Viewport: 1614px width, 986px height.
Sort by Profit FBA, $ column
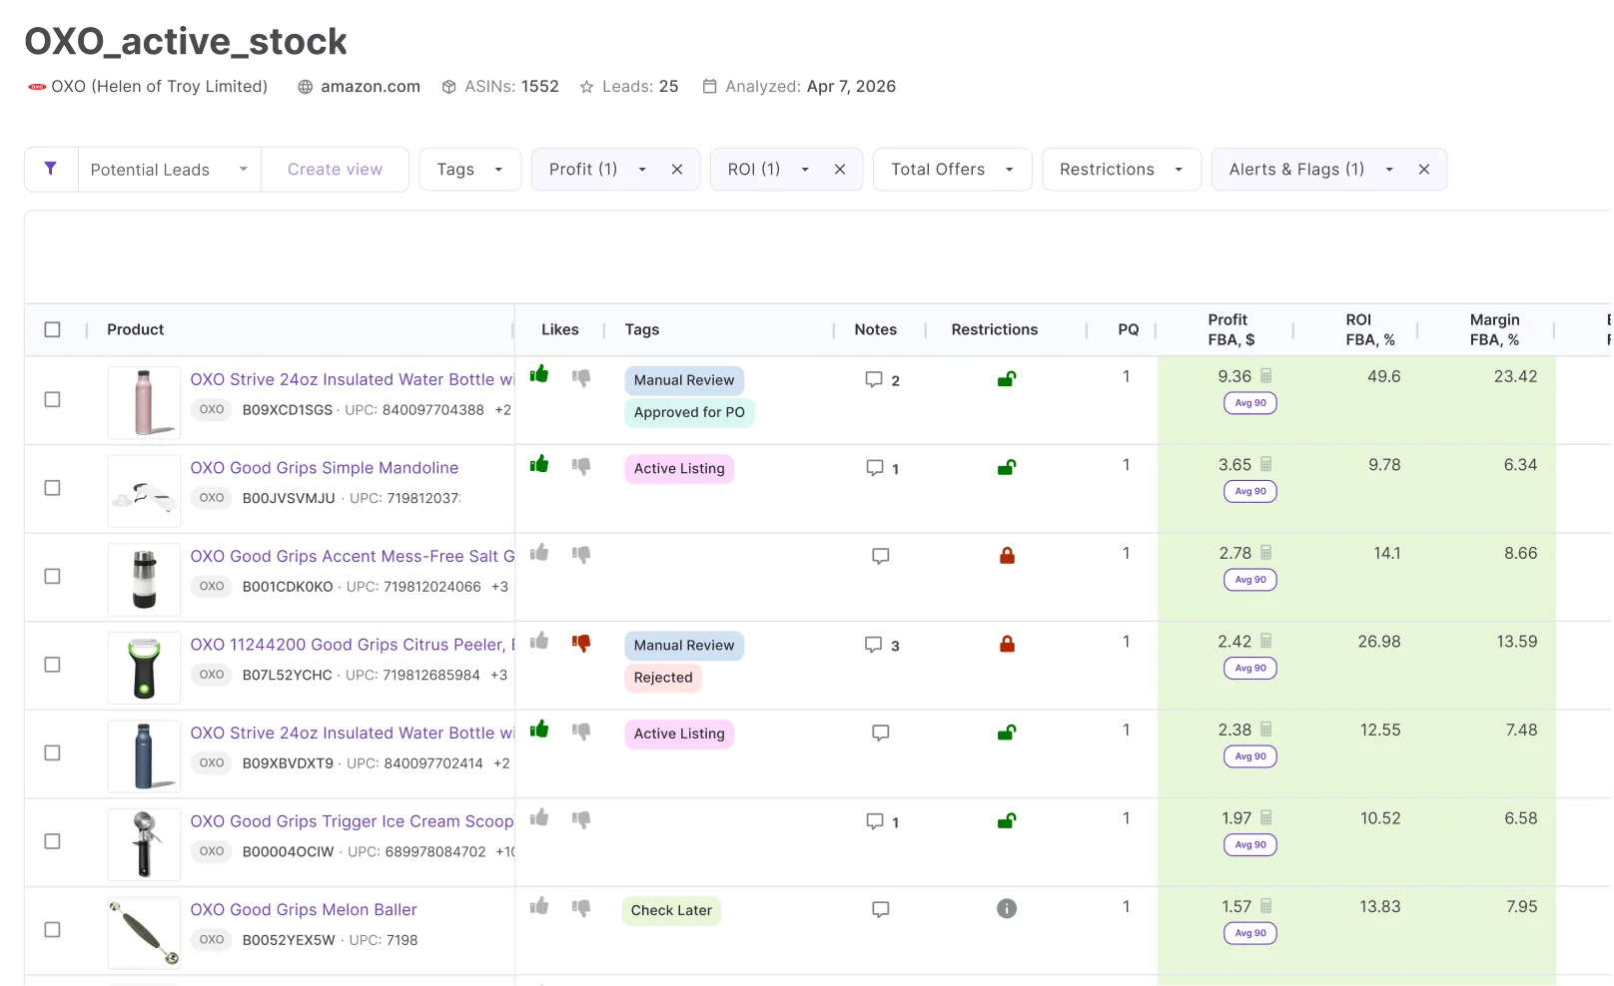tap(1230, 329)
